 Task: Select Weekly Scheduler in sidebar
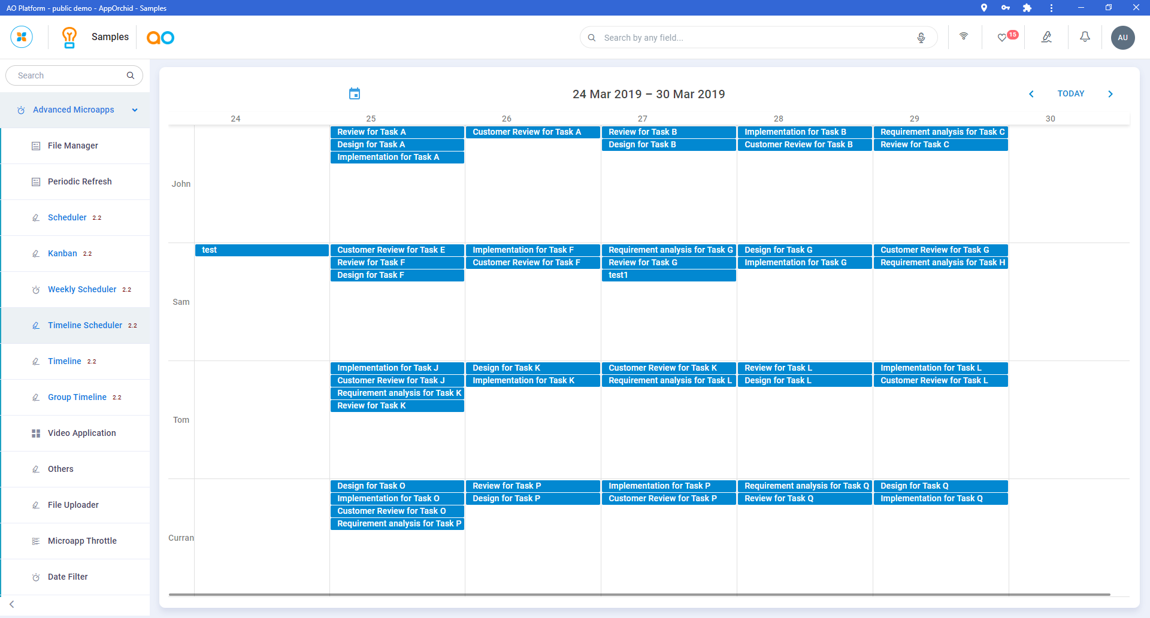pyautogui.click(x=82, y=289)
